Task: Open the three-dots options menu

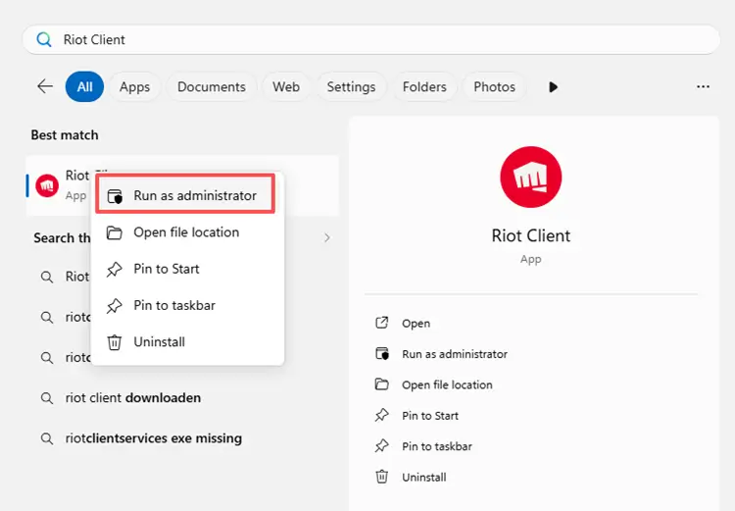Action: click(703, 87)
